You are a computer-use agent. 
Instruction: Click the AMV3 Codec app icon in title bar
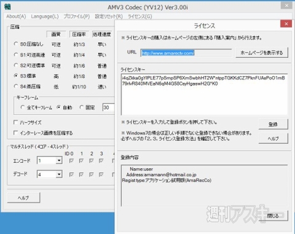tap(7, 7)
